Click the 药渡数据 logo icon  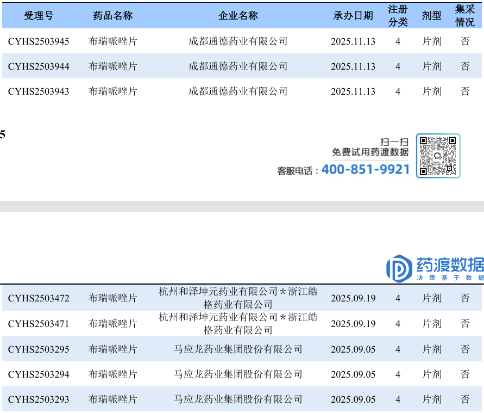point(399,269)
